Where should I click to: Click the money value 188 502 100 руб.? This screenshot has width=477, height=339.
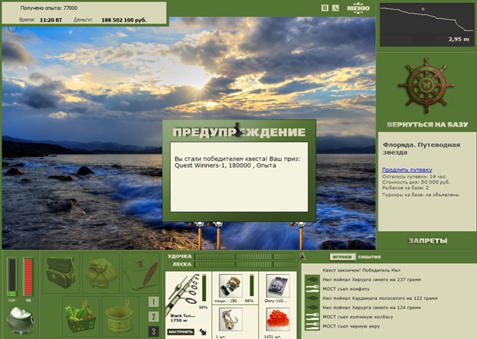124,20
